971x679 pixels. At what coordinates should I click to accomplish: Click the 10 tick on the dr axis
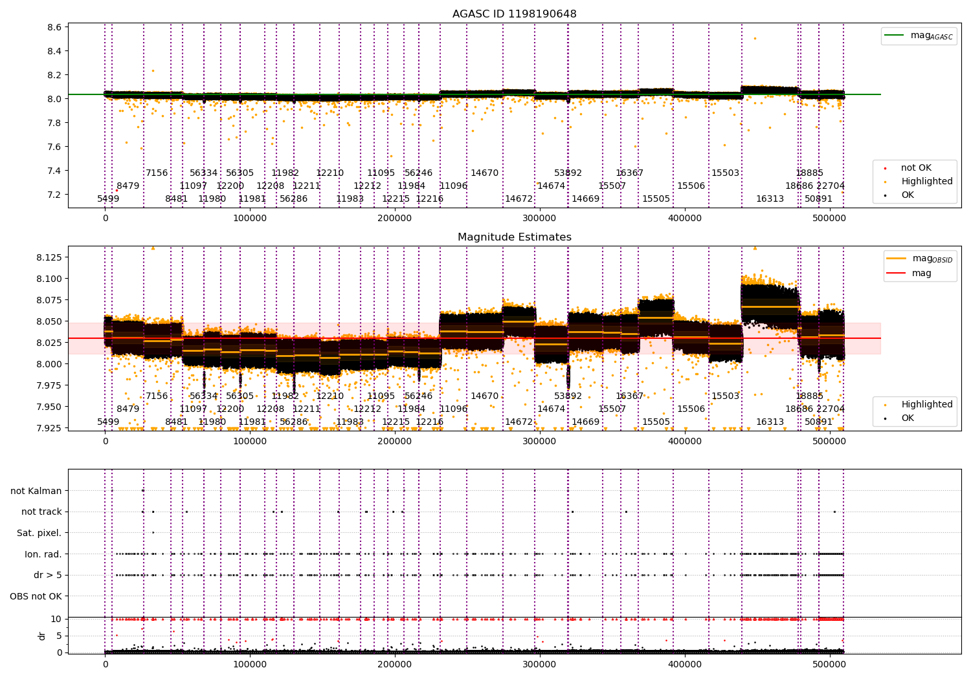click(x=58, y=619)
